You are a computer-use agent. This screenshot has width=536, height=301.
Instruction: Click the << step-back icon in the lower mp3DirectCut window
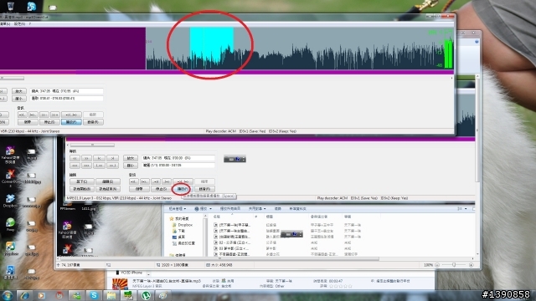pyautogui.click(x=75, y=158)
